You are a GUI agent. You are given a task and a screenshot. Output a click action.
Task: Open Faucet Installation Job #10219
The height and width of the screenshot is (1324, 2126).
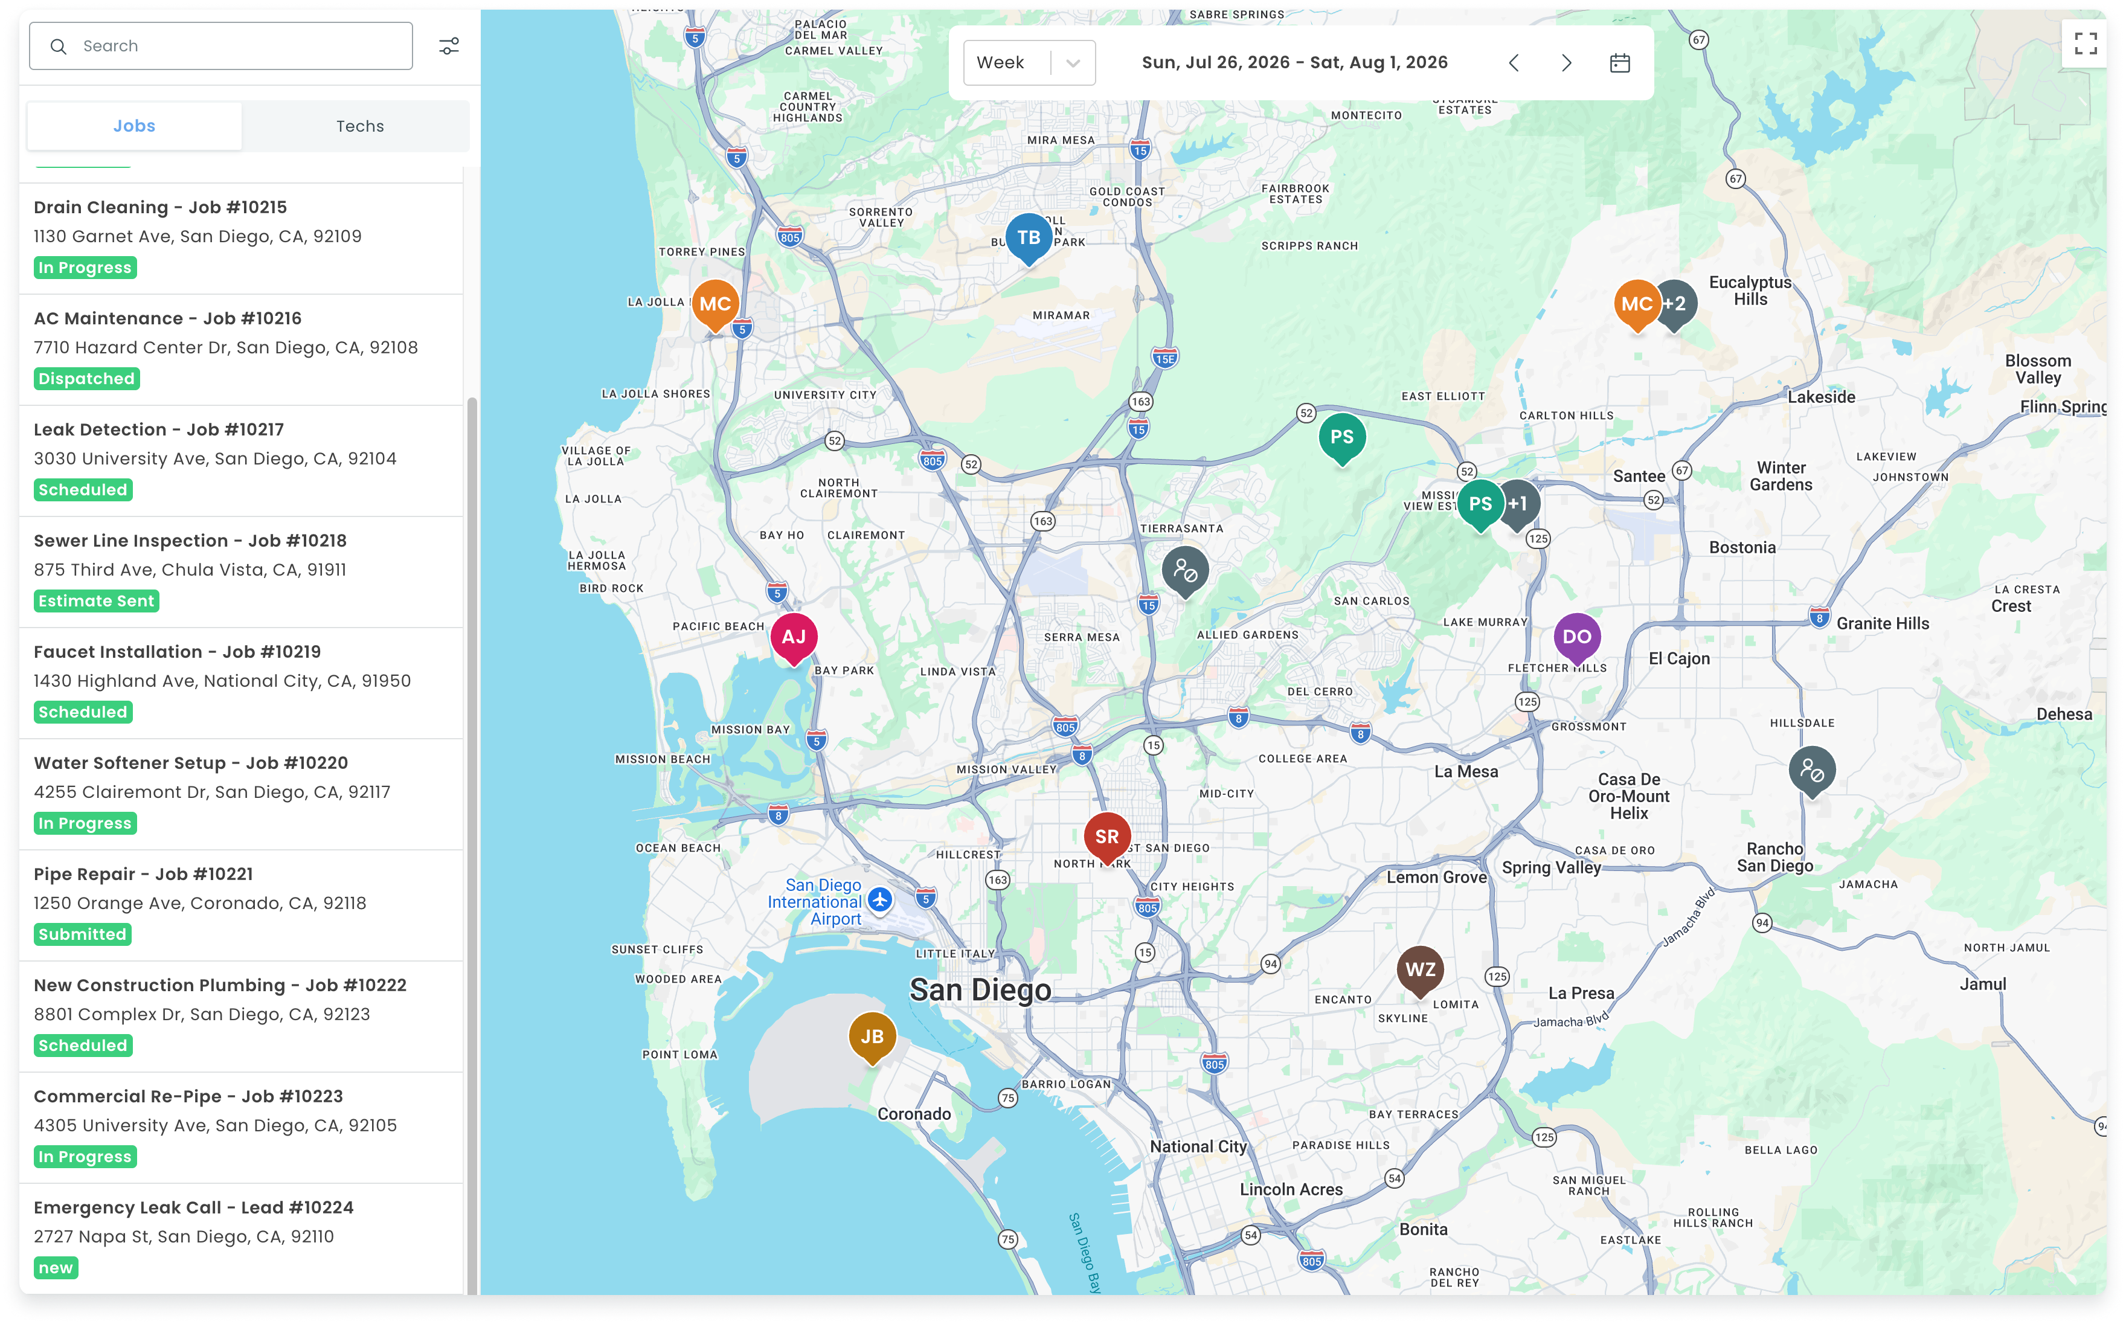pyautogui.click(x=241, y=683)
